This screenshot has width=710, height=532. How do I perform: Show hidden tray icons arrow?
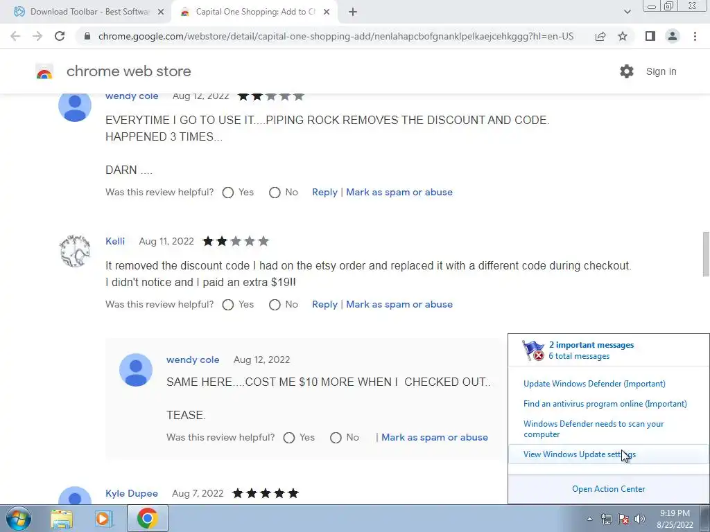click(x=589, y=519)
